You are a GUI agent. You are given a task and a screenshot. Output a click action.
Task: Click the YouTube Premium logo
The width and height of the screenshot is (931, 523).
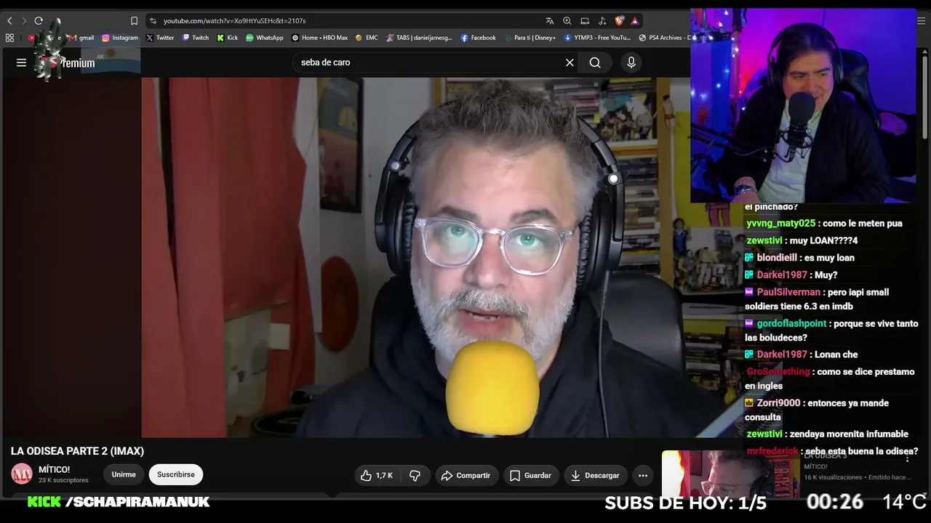tap(67, 62)
